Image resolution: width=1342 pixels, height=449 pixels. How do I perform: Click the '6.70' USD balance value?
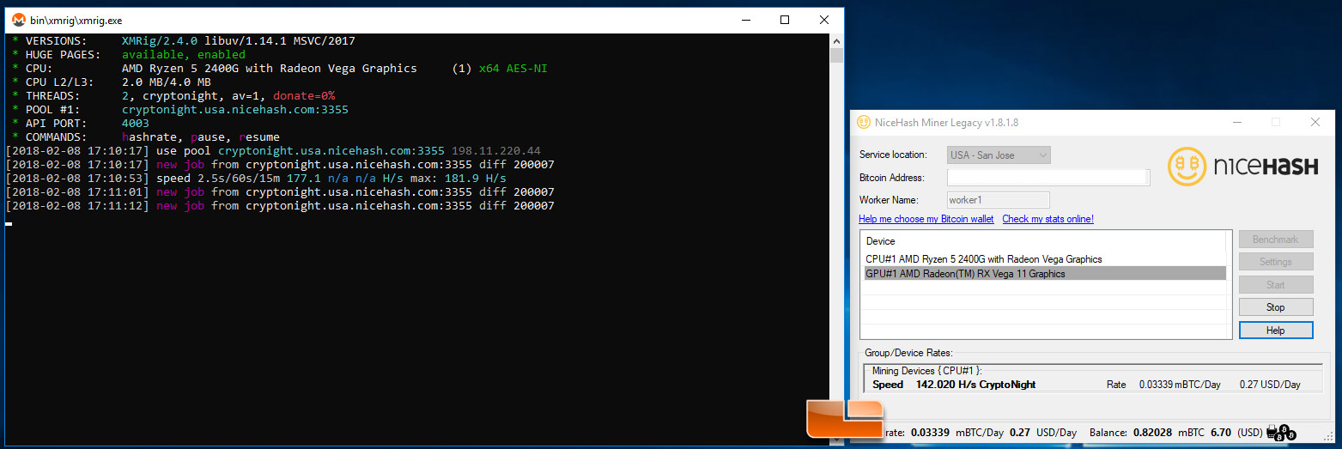[1223, 433]
